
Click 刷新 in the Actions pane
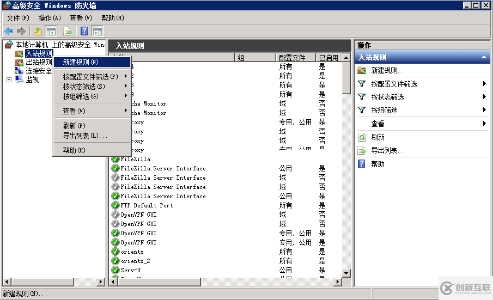click(378, 137)
